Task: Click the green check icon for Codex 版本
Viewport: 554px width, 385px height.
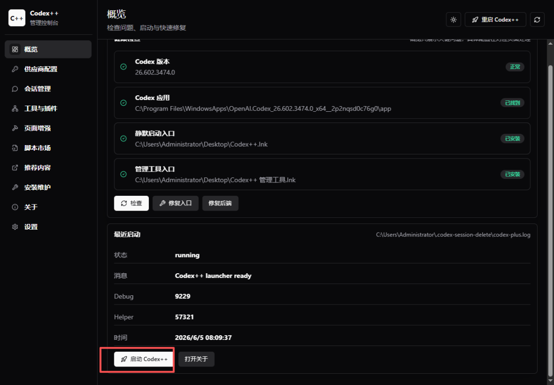Action: coord(123,67)
